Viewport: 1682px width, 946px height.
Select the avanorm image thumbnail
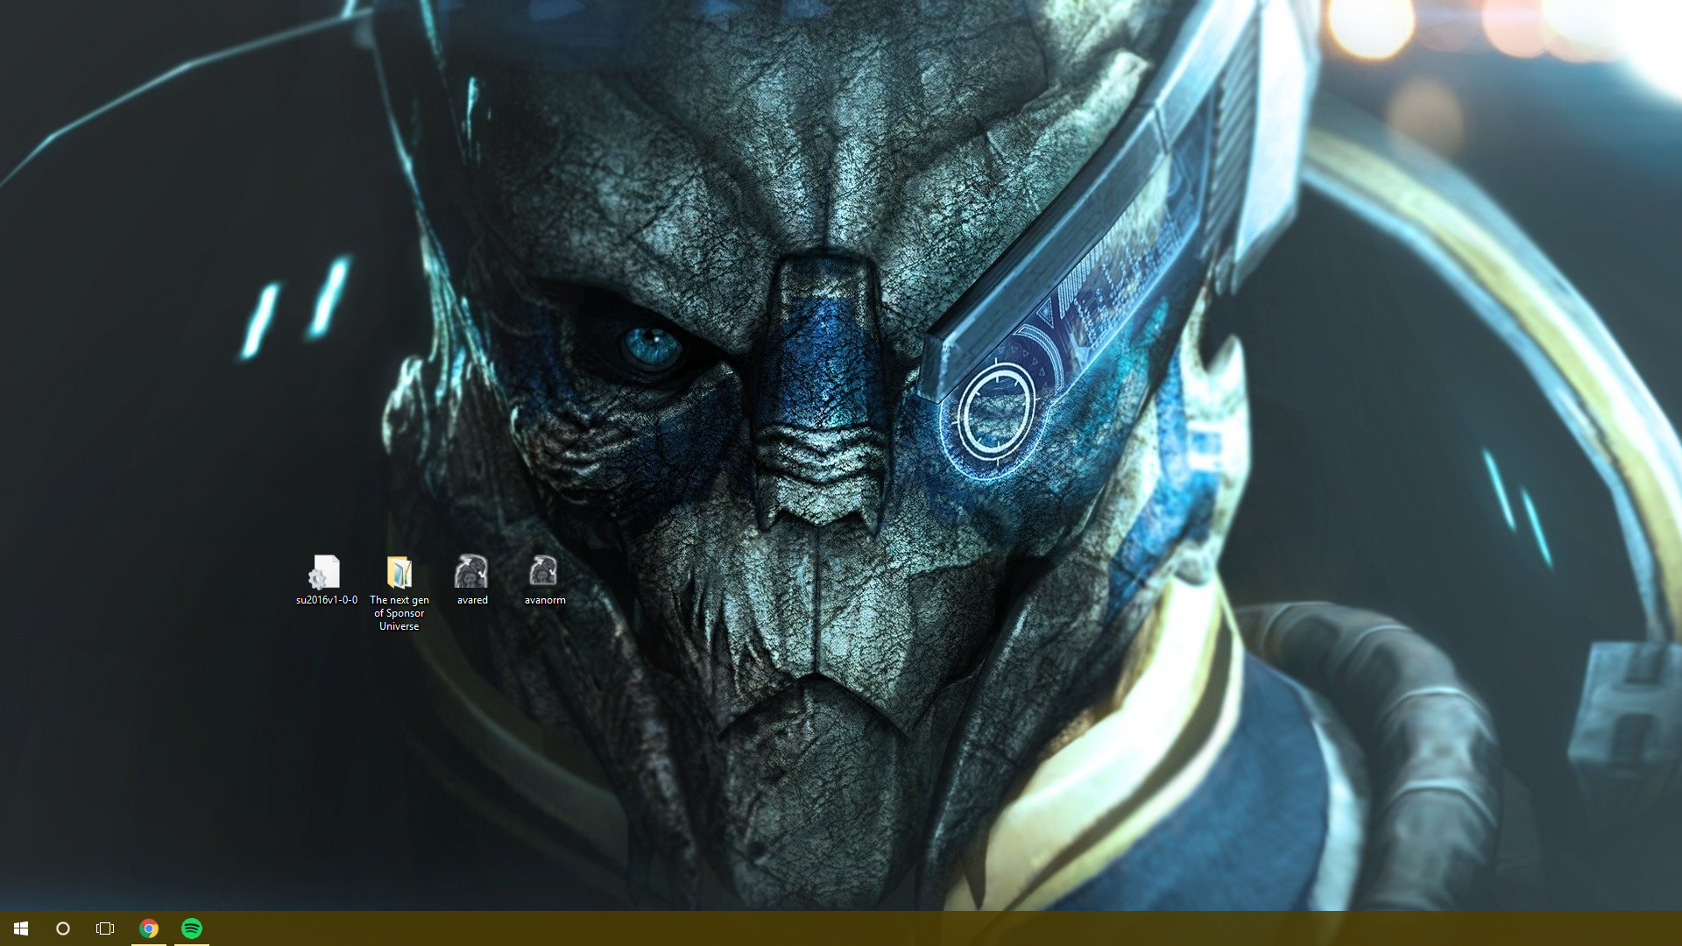click(x=543, y=571)
